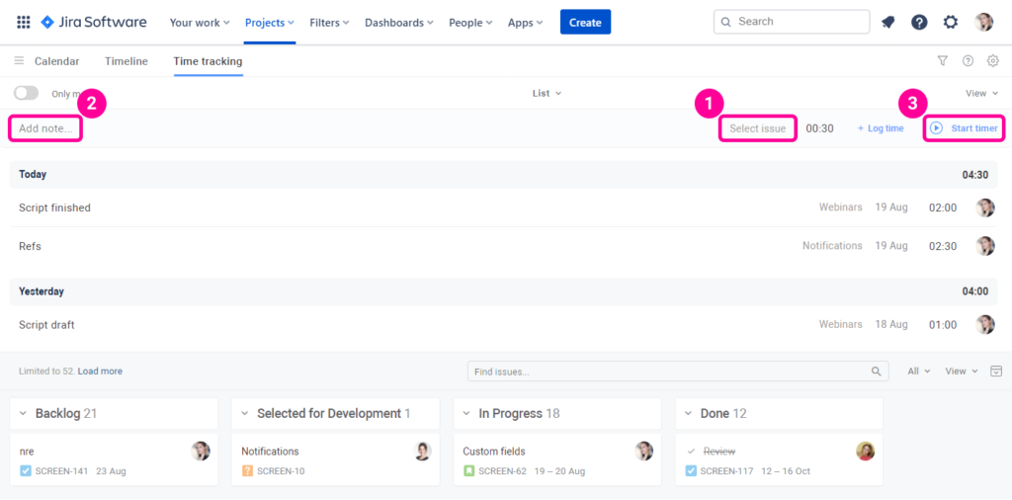Click the Create button
The image size is (1012, 500).
(585, 22)
